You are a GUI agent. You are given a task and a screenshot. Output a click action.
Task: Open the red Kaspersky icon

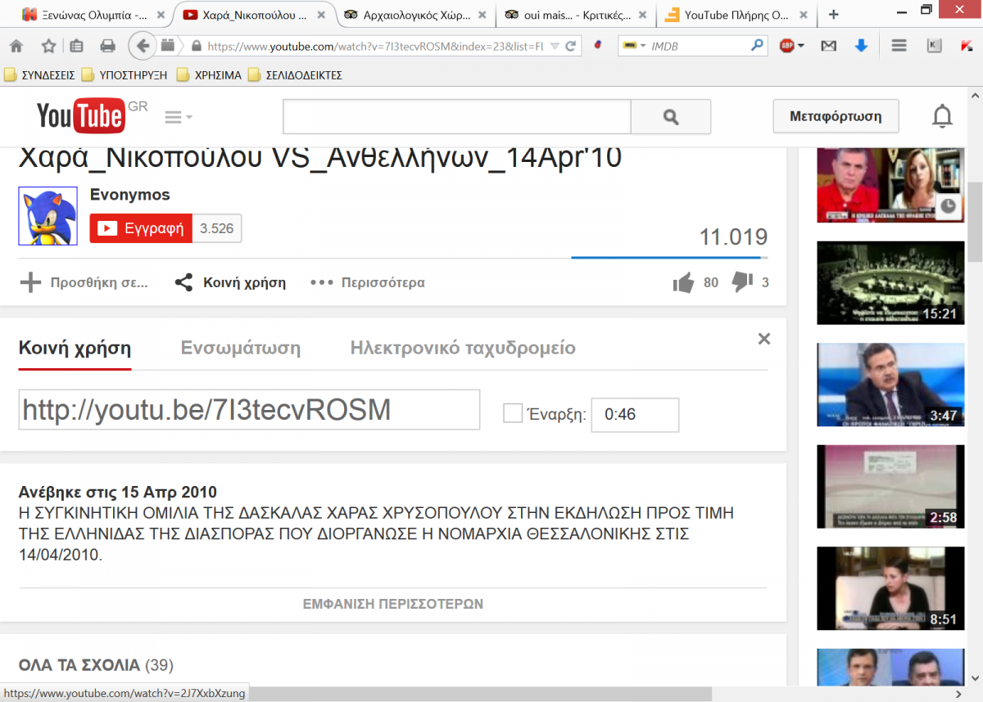tap(967, 46)
